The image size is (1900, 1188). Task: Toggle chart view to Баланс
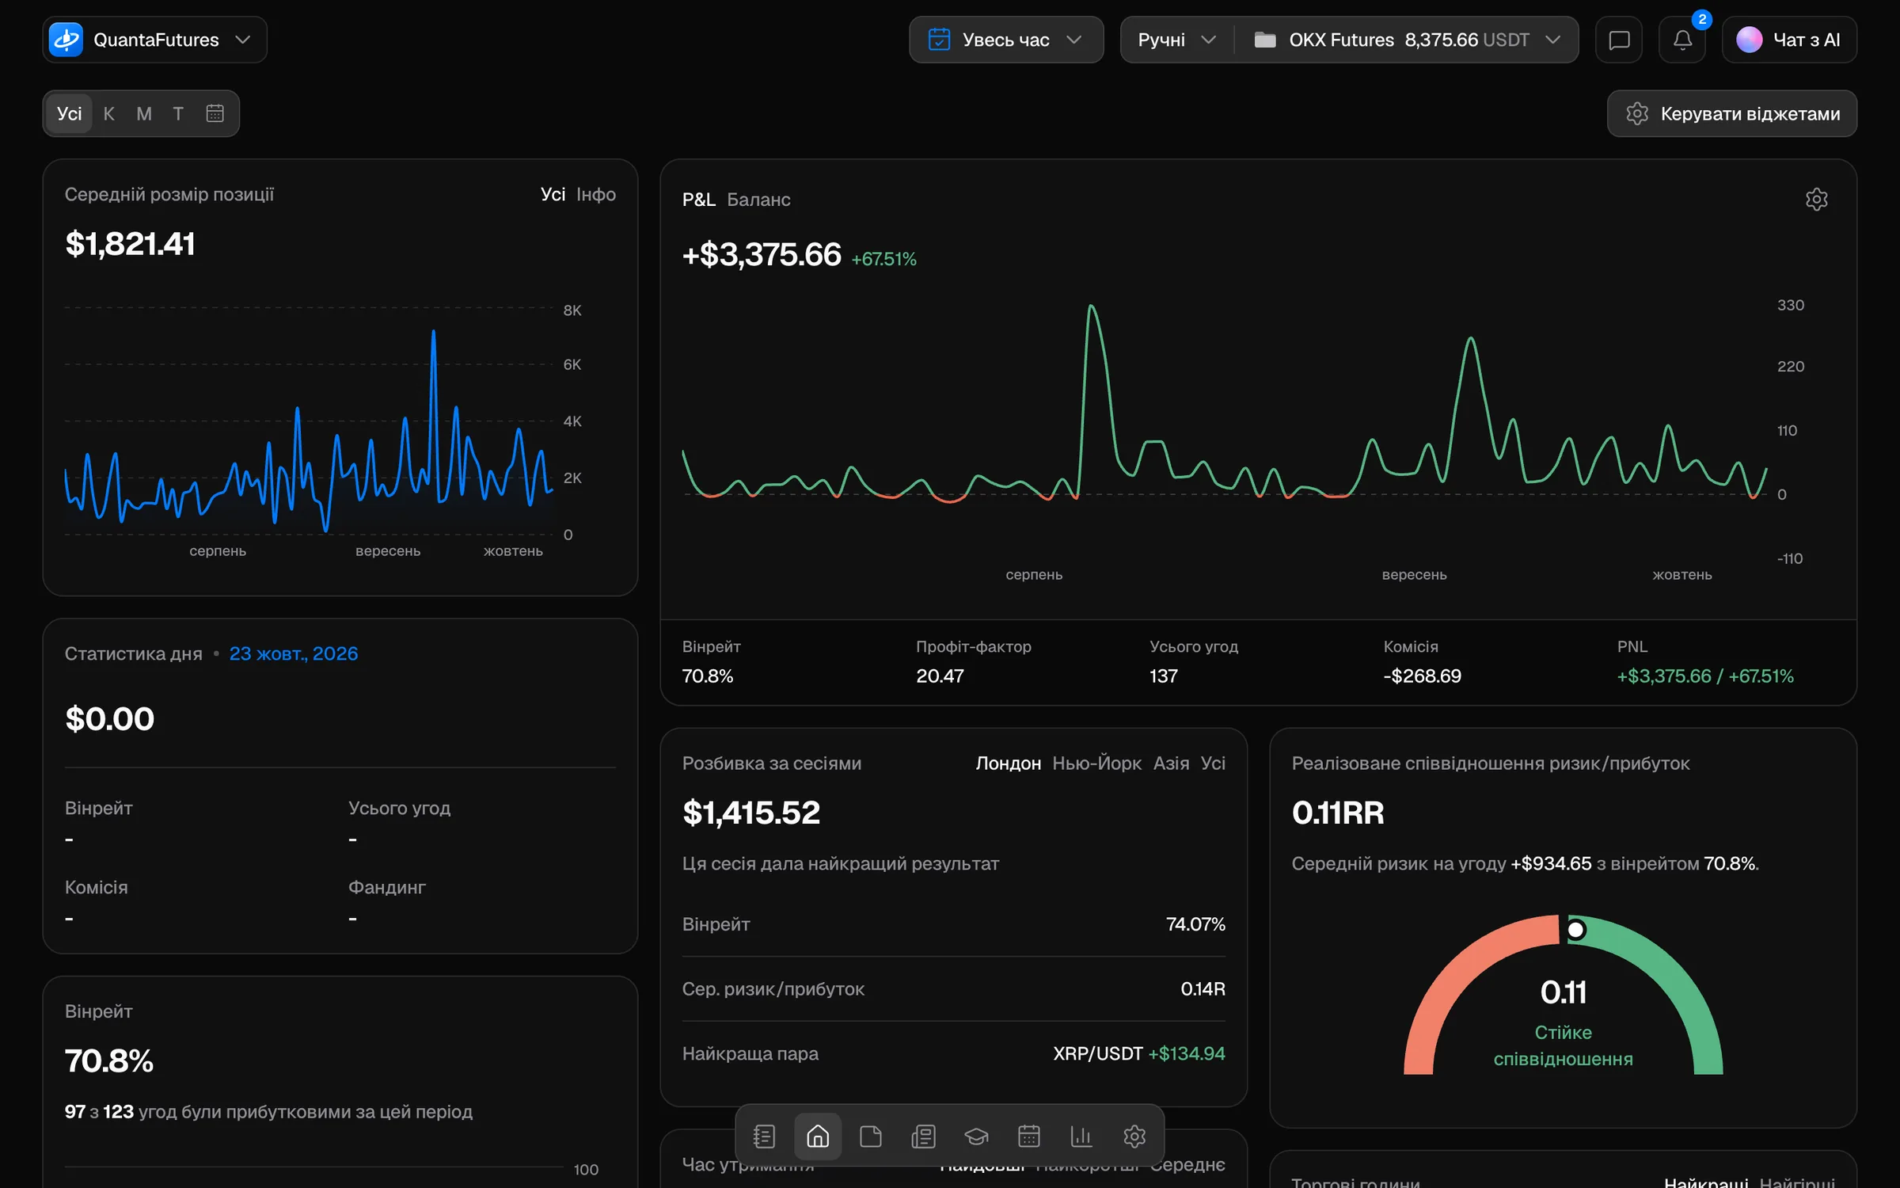point(758,200)
